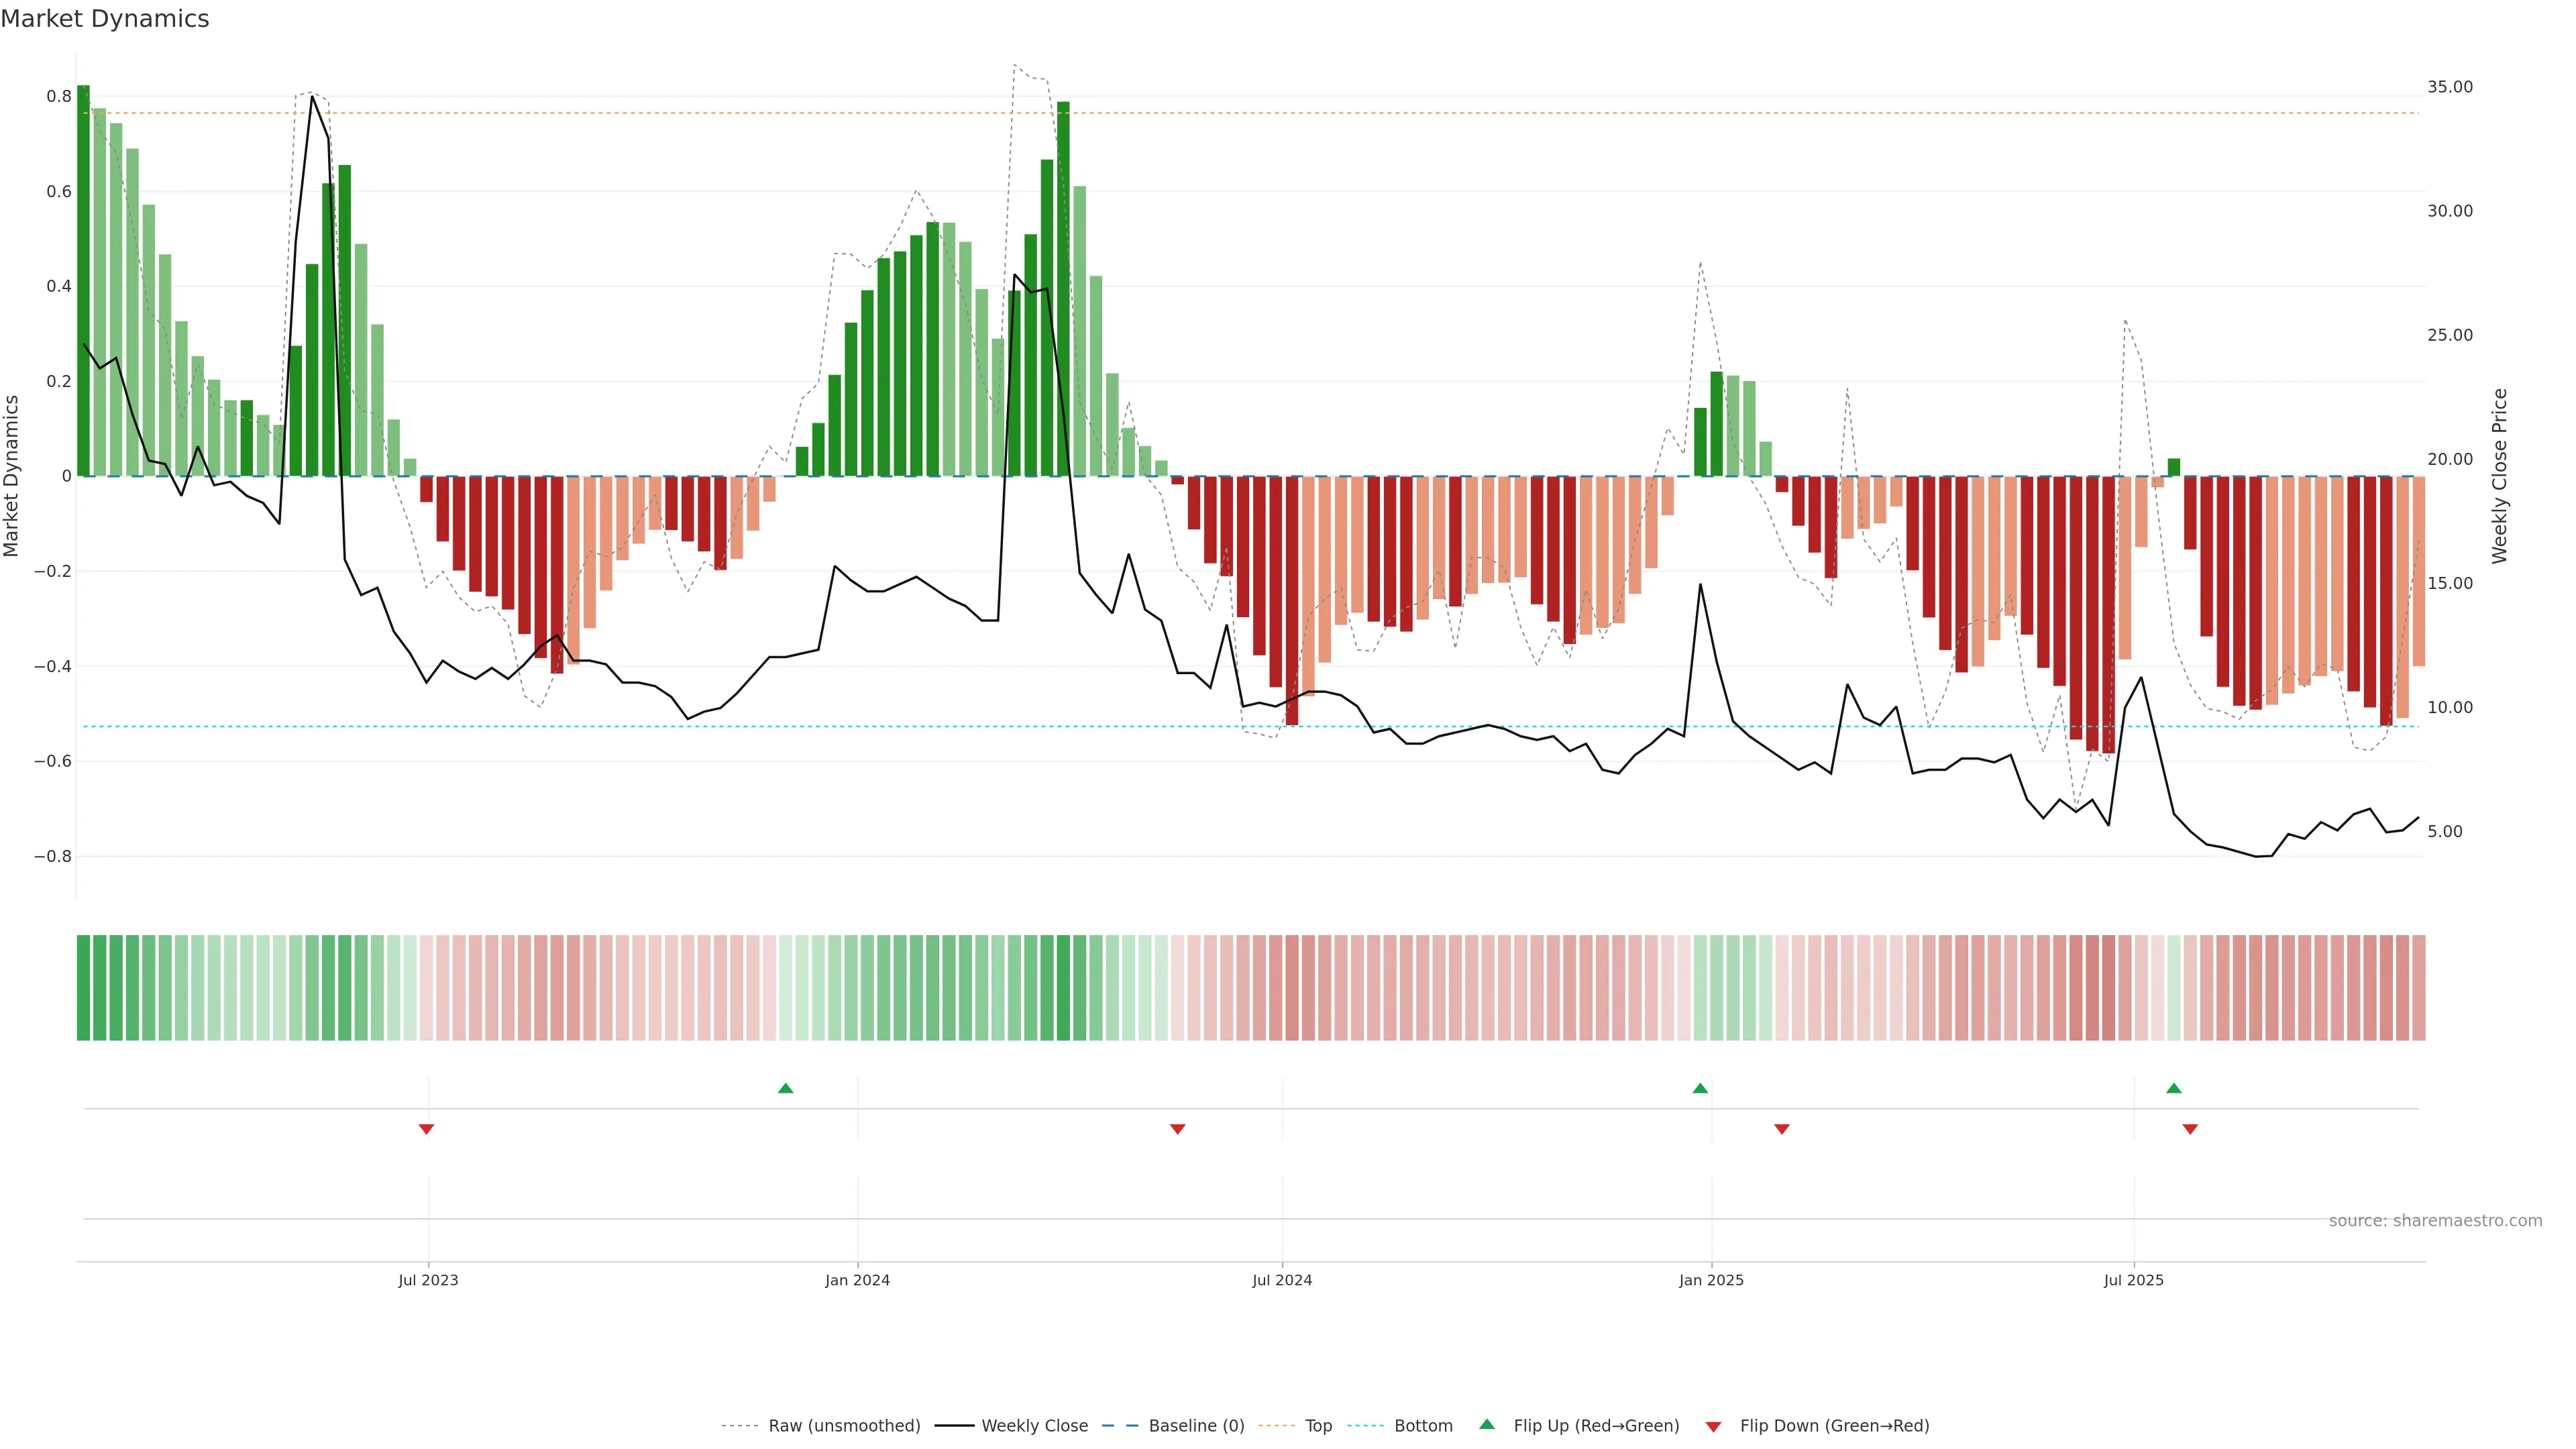Click the green flip-up triangle before Jan 2025

tap(1700, 1088)
